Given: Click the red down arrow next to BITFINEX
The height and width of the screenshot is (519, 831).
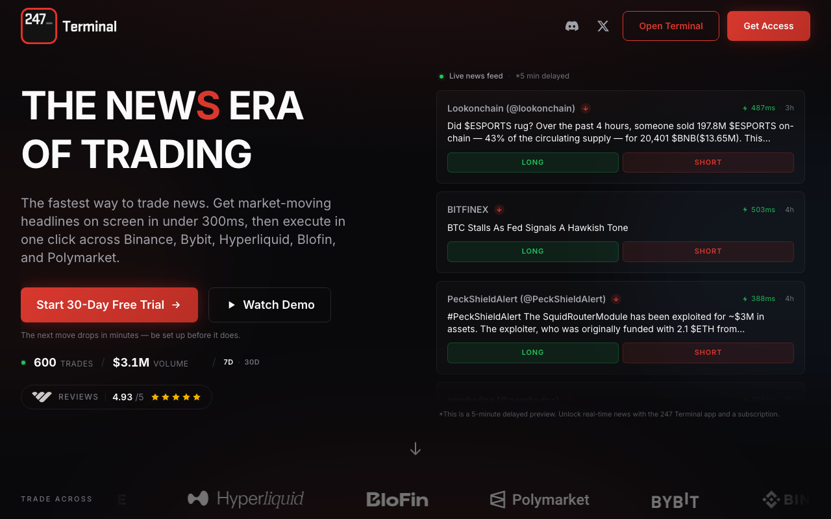Looking at the screenshot, I should coord(499,210).
